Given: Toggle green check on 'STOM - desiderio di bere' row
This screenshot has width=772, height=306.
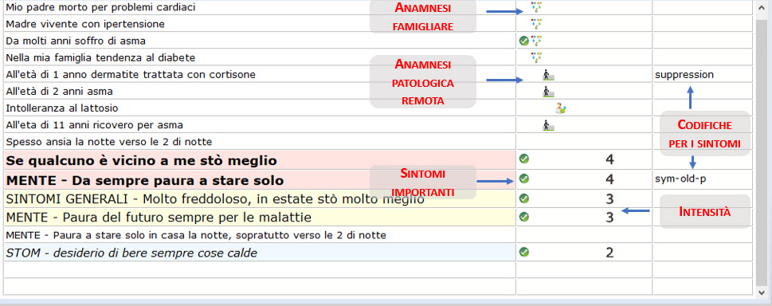Looking at the screenshot, I should click(524, 252).
